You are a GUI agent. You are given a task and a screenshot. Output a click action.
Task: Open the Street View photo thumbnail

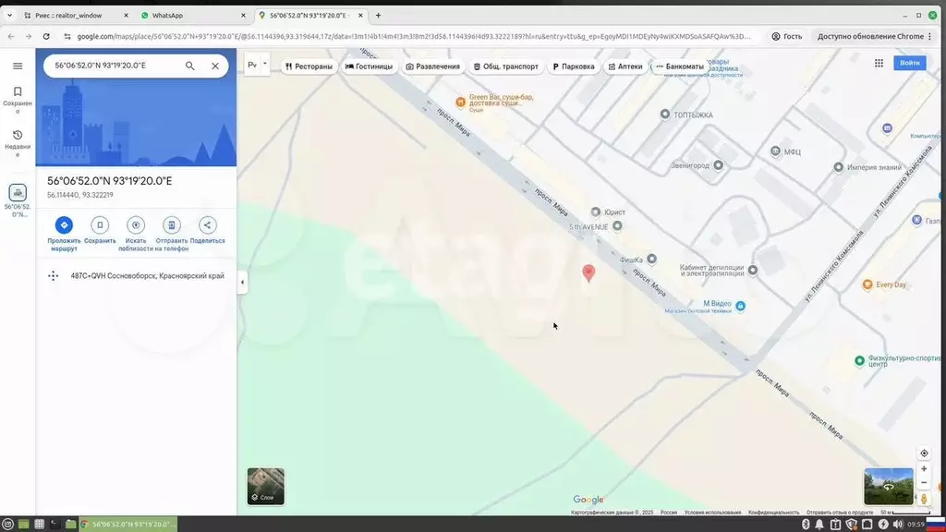pos(888,486)
